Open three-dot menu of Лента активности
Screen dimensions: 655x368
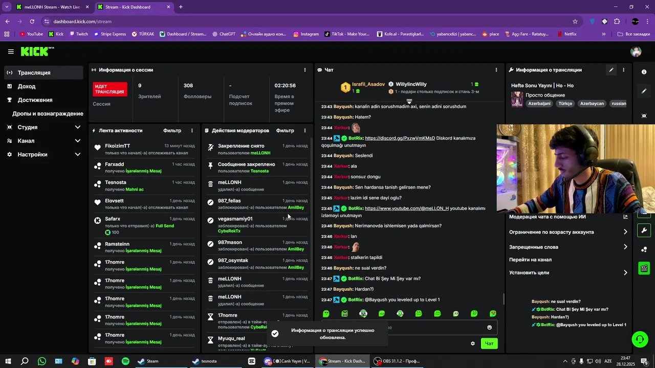[192, 130]
